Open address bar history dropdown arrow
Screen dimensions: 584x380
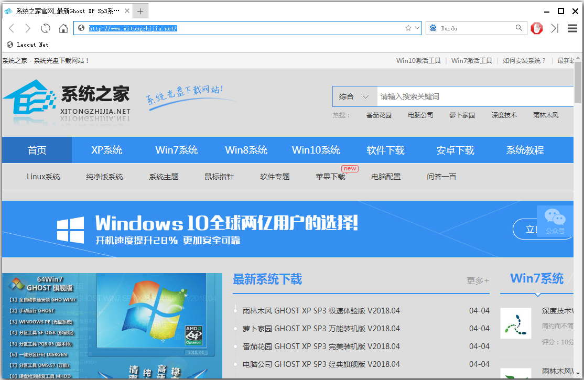[417, 28]
